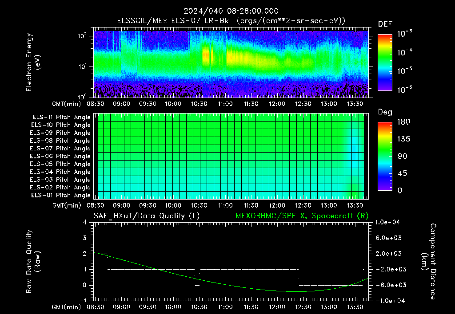
Task: Select the ELS-04 Pitch Angle row label
Action: click(x=60, y=172)
